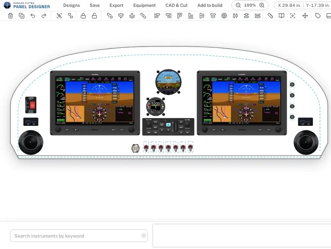Distribute items horizontally icon
The height and width of the screenshot is (249, 331).
tap(235, 16)
